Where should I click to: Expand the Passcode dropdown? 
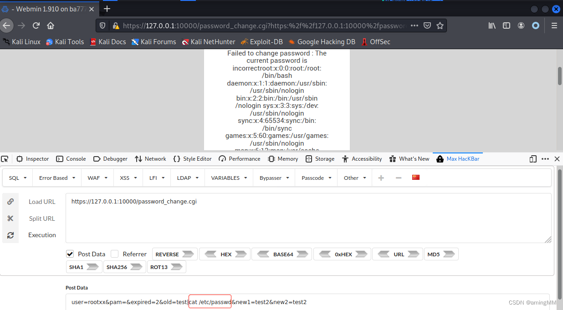316,178
